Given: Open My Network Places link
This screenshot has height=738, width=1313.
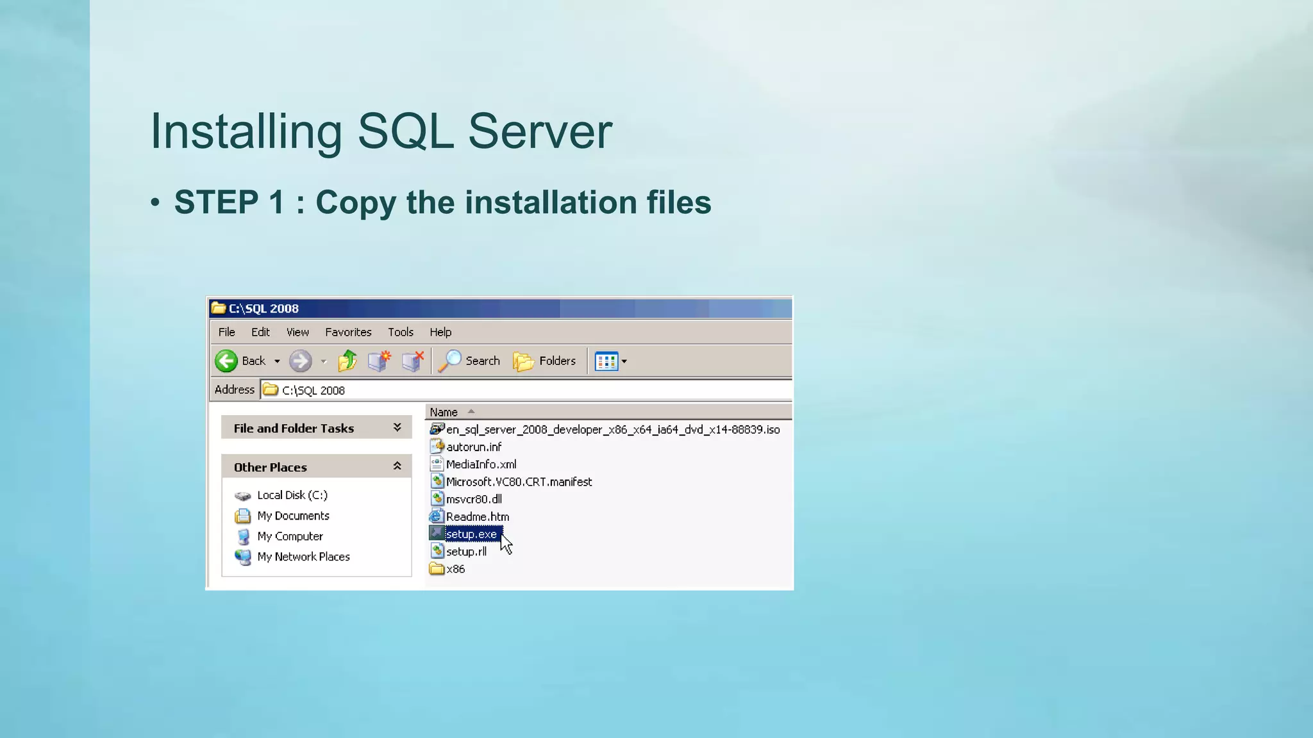Looking at the screenshot, I should pyautogui.click(x=303, y=557).
